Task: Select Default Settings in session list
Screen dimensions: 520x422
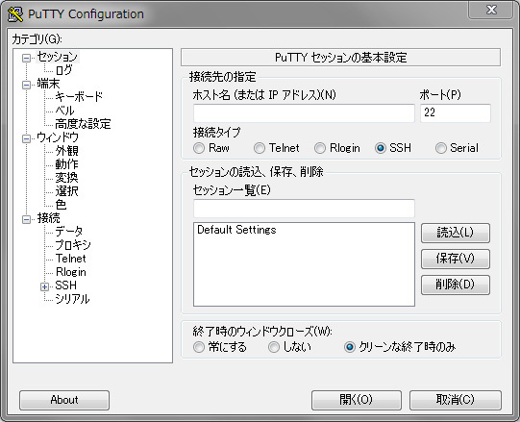Action: 236,230
